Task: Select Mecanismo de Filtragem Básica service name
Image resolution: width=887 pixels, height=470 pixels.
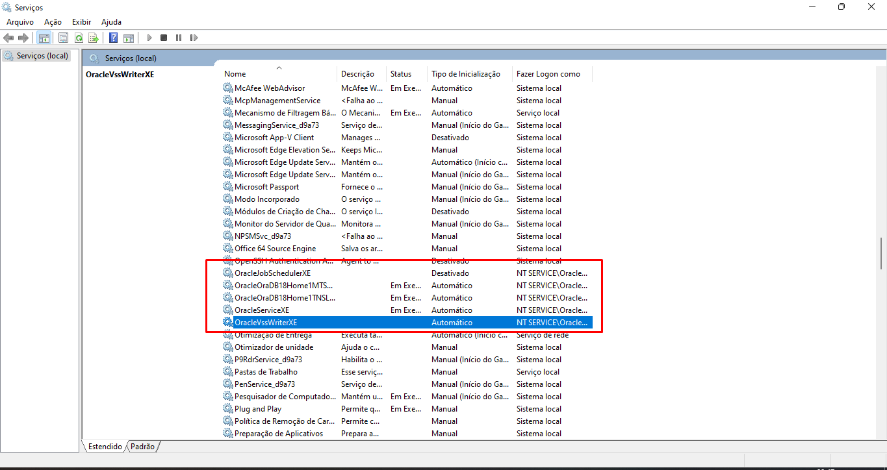Action: 285,113
